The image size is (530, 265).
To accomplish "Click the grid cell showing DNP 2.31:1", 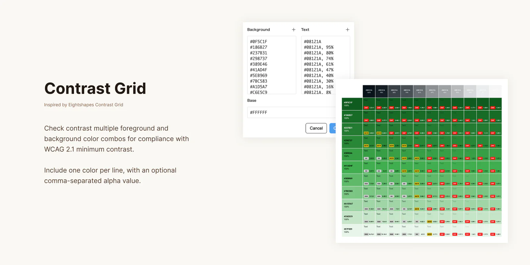I will [x=369, y=104].
